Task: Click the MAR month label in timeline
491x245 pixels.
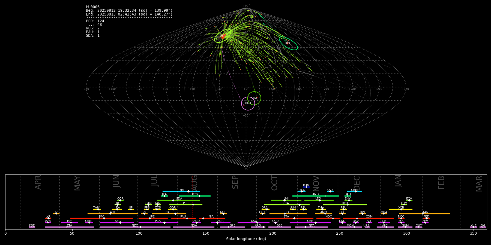Action: [x=479, y=184]
